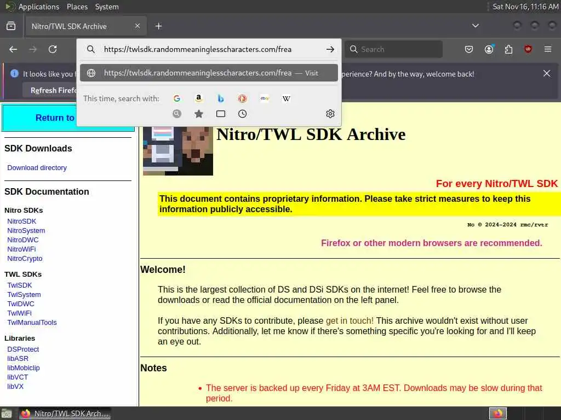Screen dimensions: 561x420
Task: Open the System menu
Action: click(x=107, y=7)
